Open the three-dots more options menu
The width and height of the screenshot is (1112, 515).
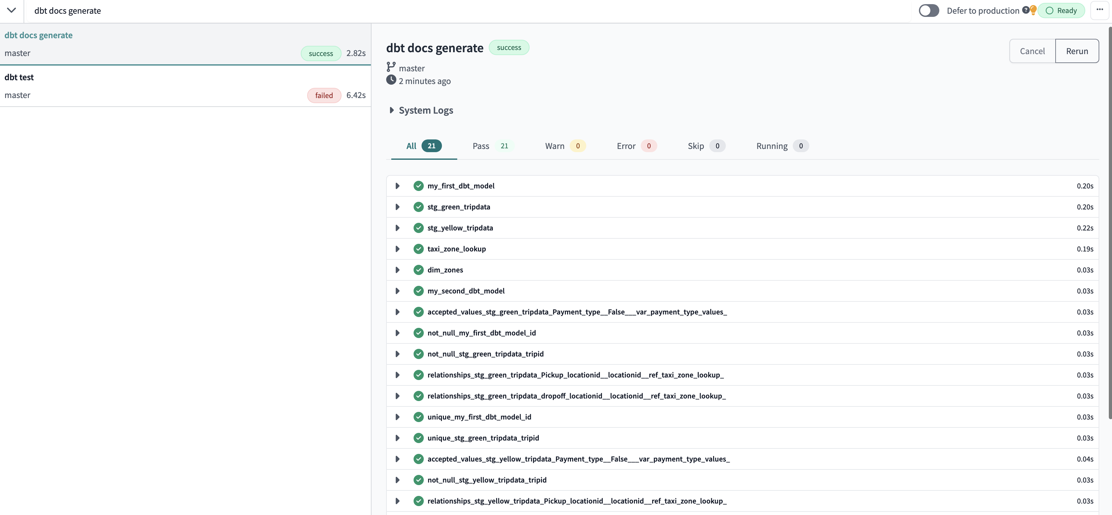pos(1100,10)
